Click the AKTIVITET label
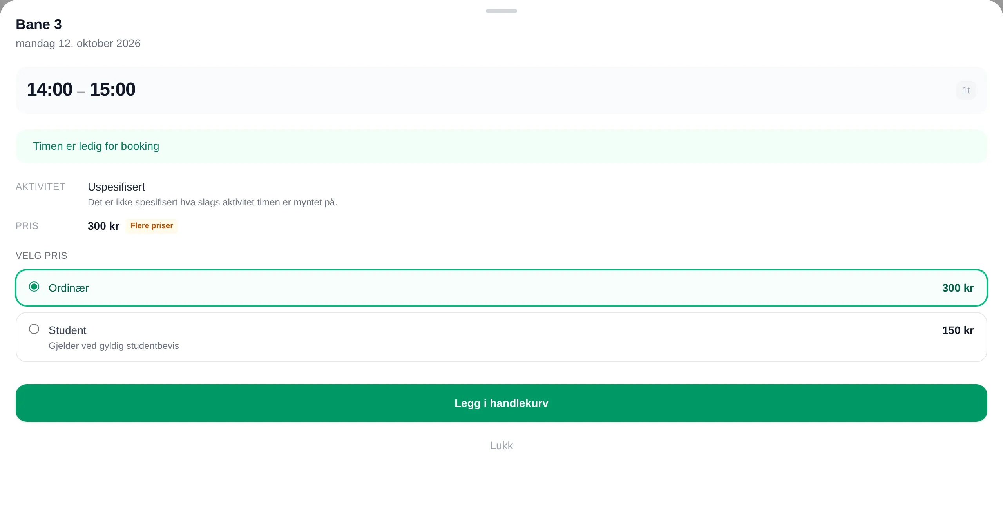 tap(40, 187)
